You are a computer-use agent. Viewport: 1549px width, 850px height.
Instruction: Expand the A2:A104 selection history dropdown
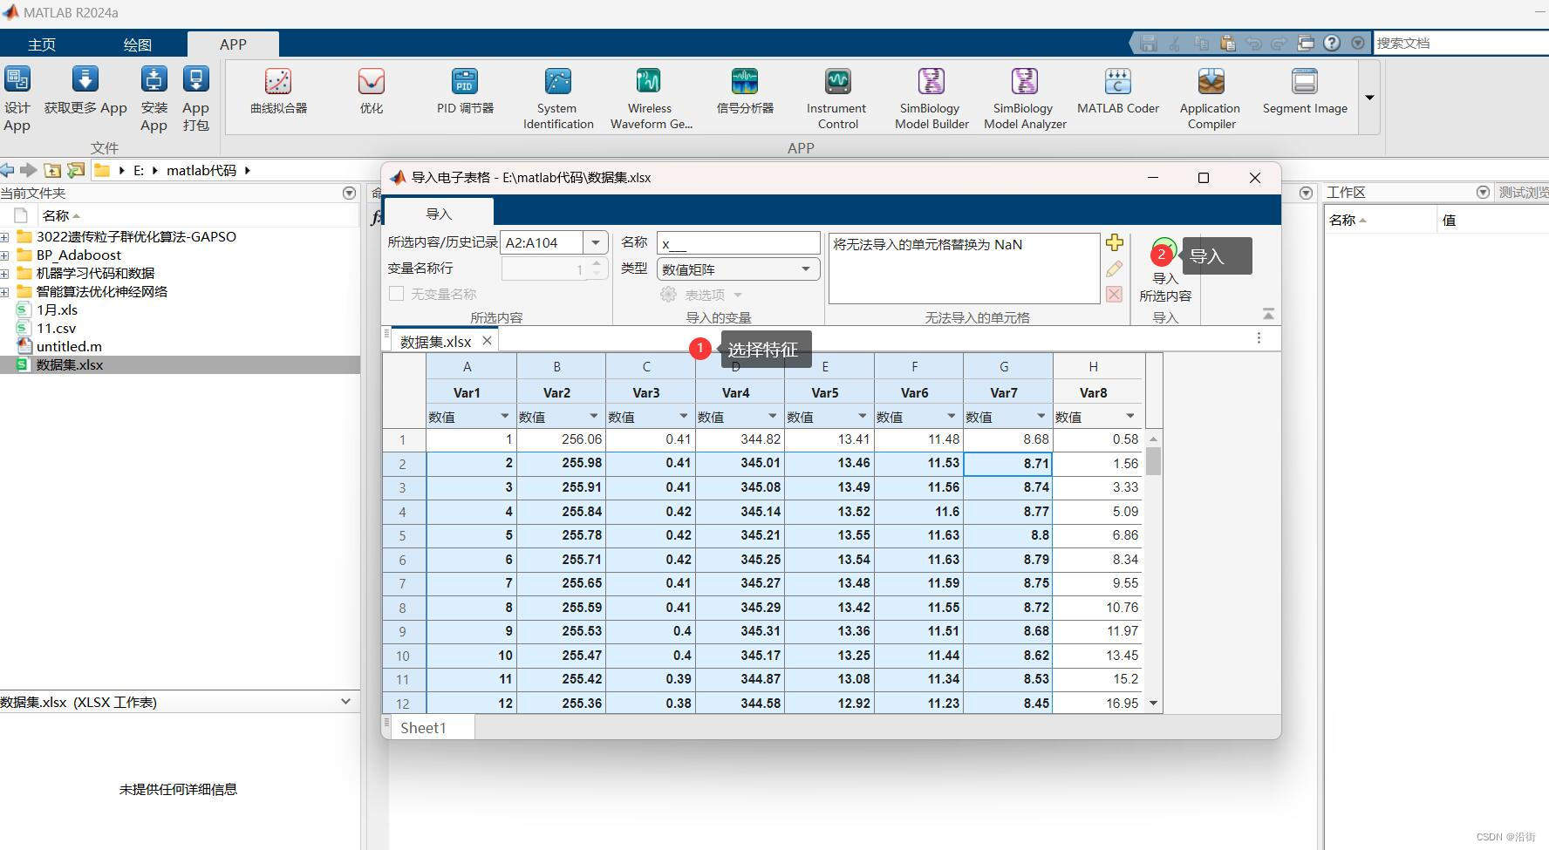[596, 242]
